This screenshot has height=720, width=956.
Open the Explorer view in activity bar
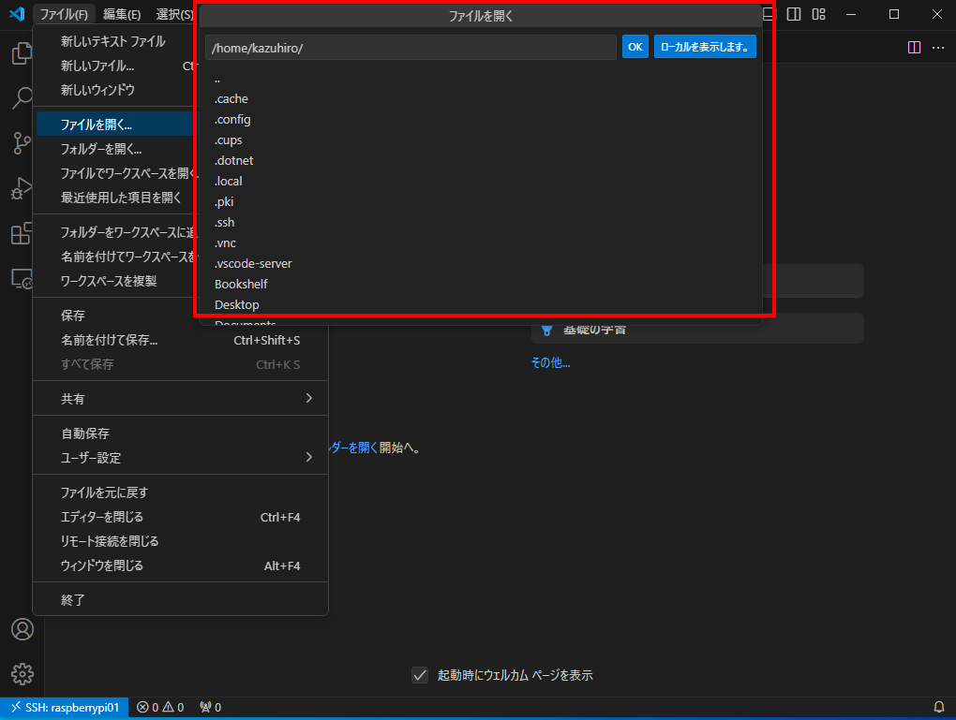[22, 53]
